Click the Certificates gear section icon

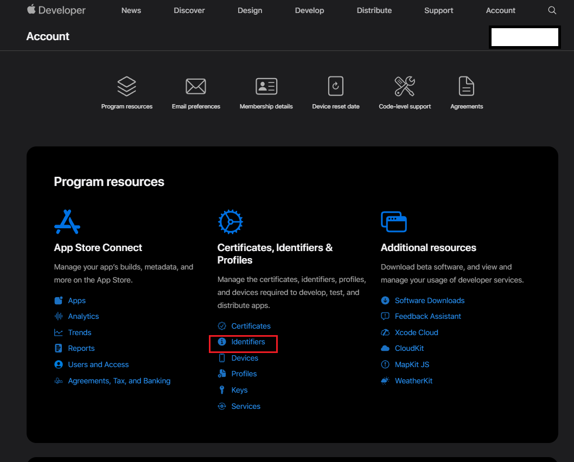[x=230, y=222]
